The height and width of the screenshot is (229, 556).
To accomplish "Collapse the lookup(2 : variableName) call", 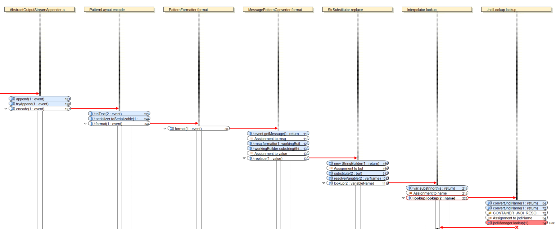I will (x=324, y=183).
